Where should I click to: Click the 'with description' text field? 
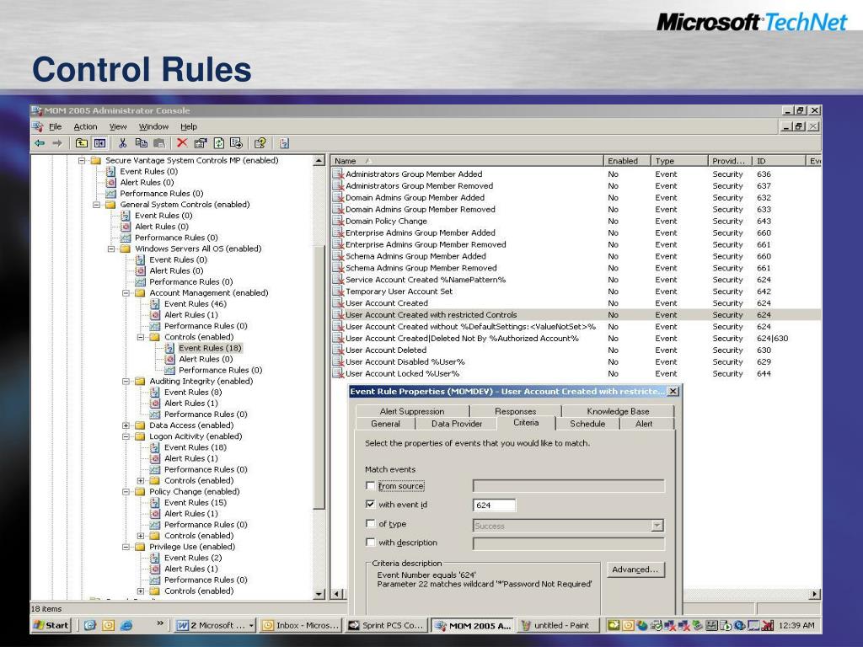click(x=569, y=543)
